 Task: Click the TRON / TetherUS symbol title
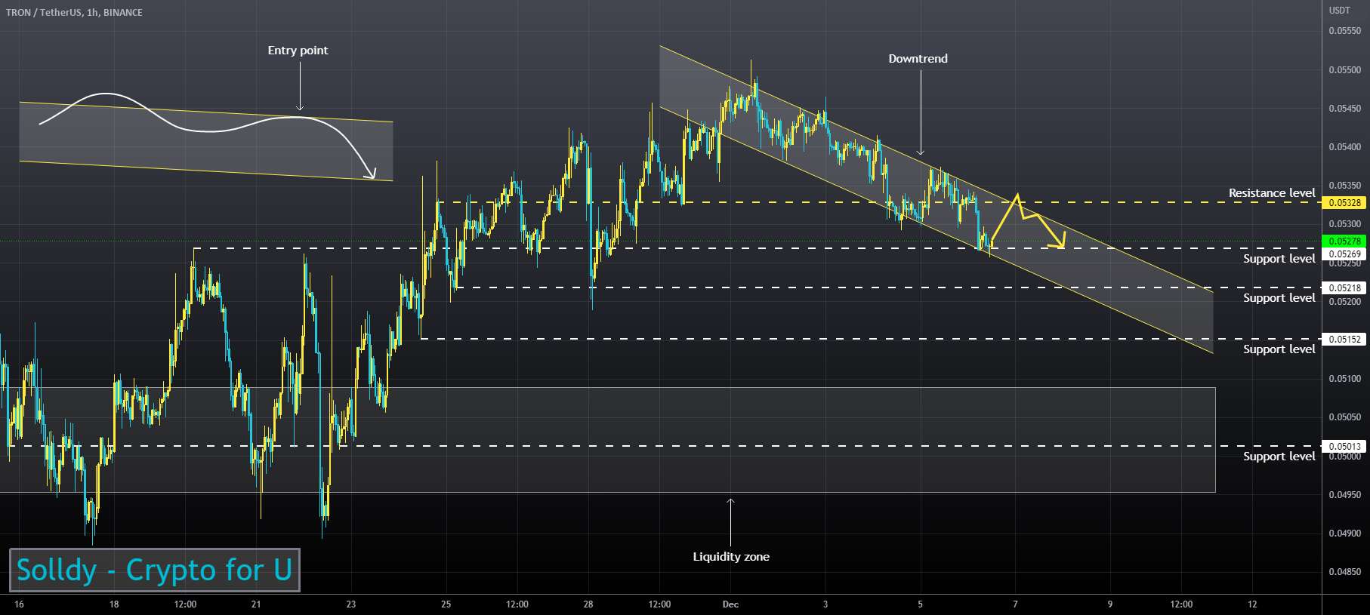coord(75,12)
